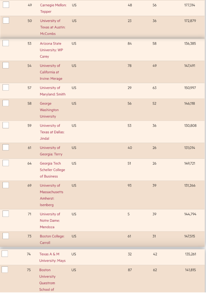Image resolution: width=206 pixels, height=293 pixels.
Task: Select Texas A & M row checkbox
Action: coord(5,254)
